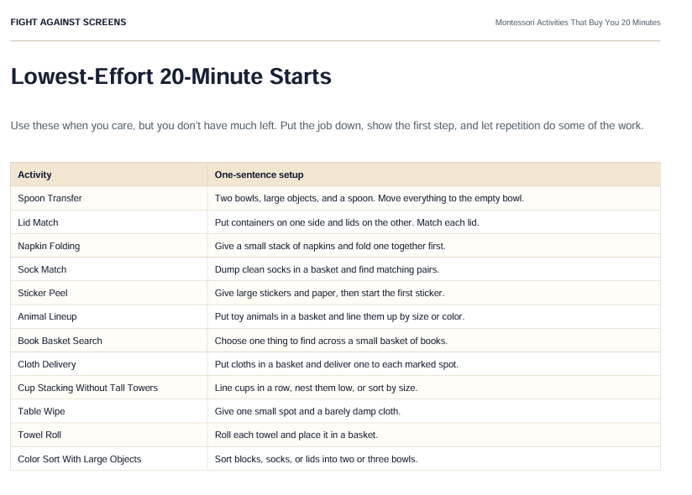Select the Spoon Transfer row
Viewport: 692px width, 495px height.
pos(335,198)
